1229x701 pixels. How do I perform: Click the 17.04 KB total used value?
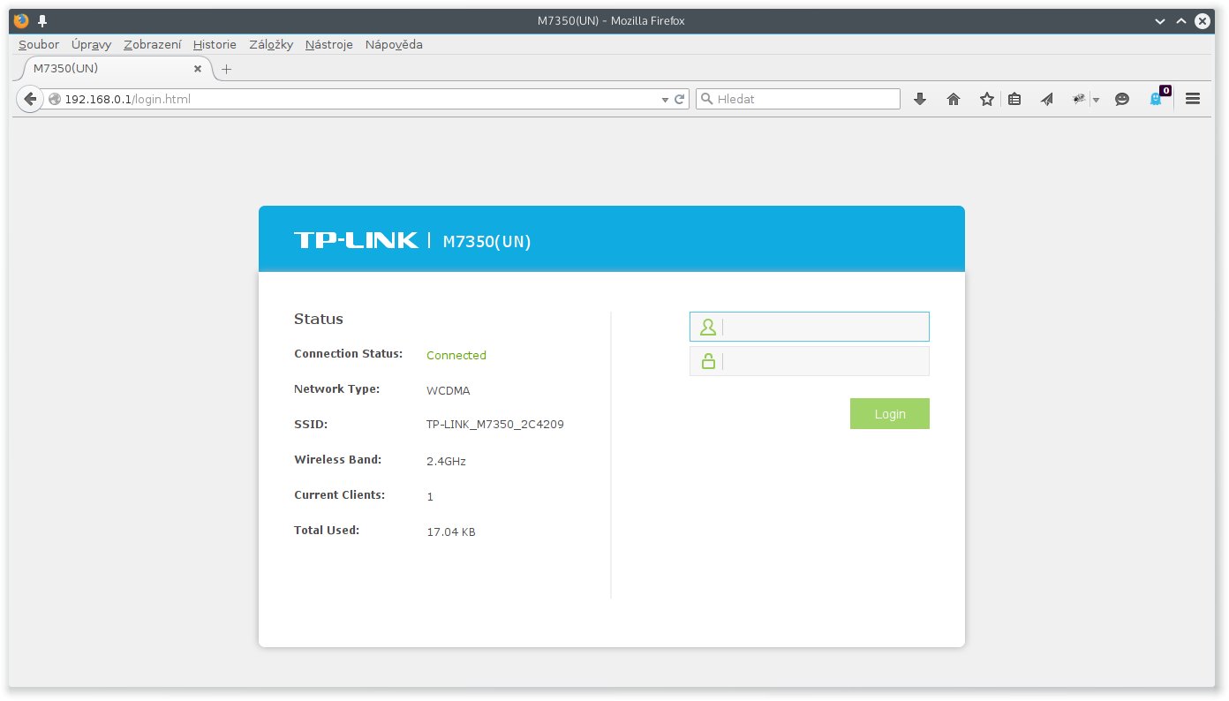(451, 531)
